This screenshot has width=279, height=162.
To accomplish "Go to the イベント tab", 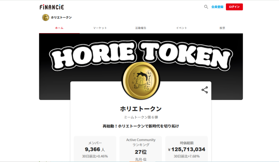I will [181, 28].
